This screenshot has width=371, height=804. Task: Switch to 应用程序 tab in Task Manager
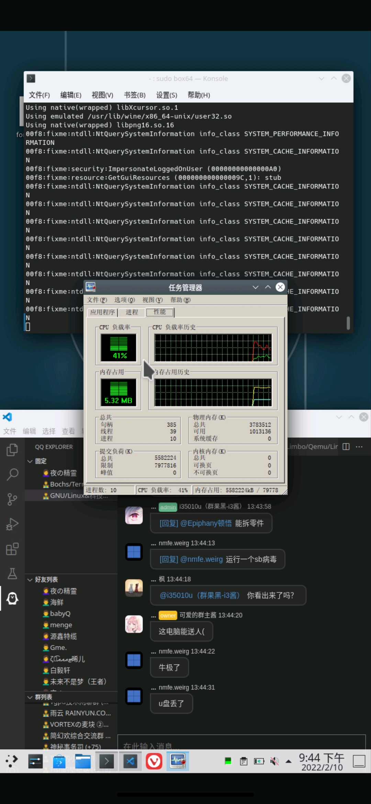point(102,312)
